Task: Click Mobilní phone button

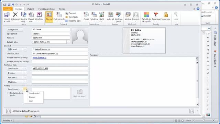Action: 15,82
